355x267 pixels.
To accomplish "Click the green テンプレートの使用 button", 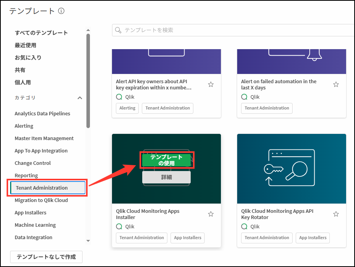I will (x=166, y=160).
